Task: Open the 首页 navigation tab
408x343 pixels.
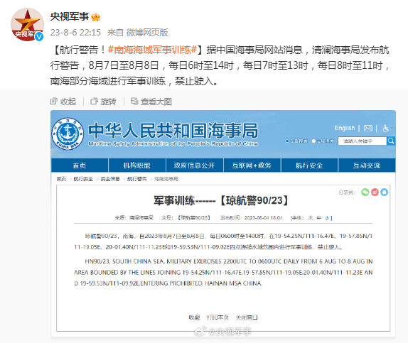Action: 80,165
